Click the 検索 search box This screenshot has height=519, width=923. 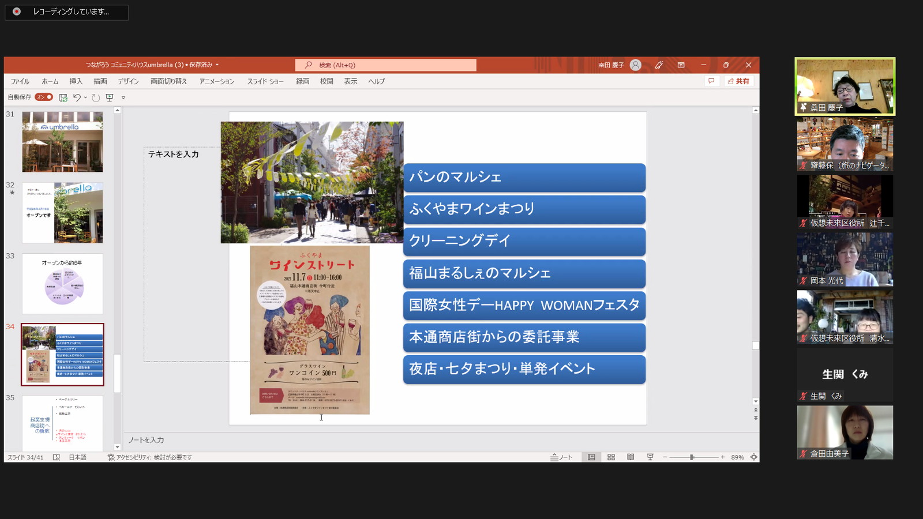[385, 65]
